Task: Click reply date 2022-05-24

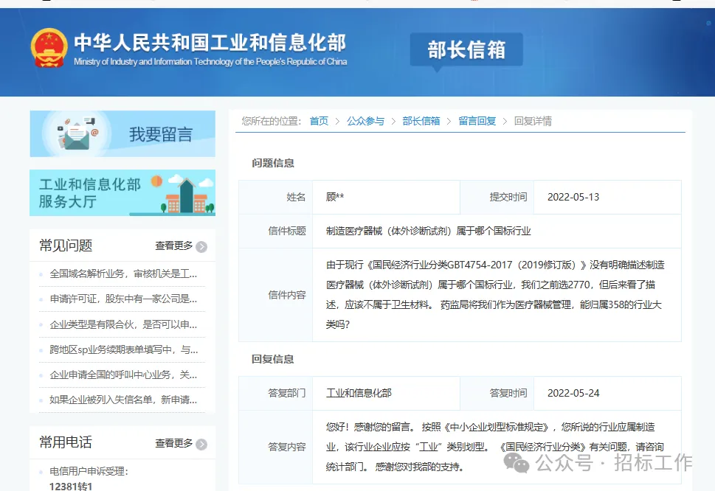Action: point(573,393)
